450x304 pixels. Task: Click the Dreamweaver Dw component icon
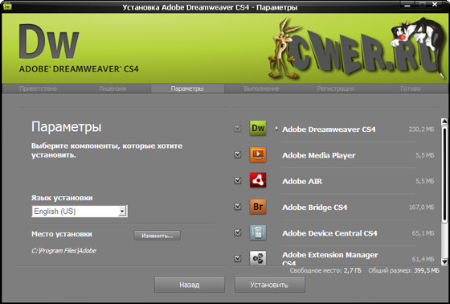258,129
